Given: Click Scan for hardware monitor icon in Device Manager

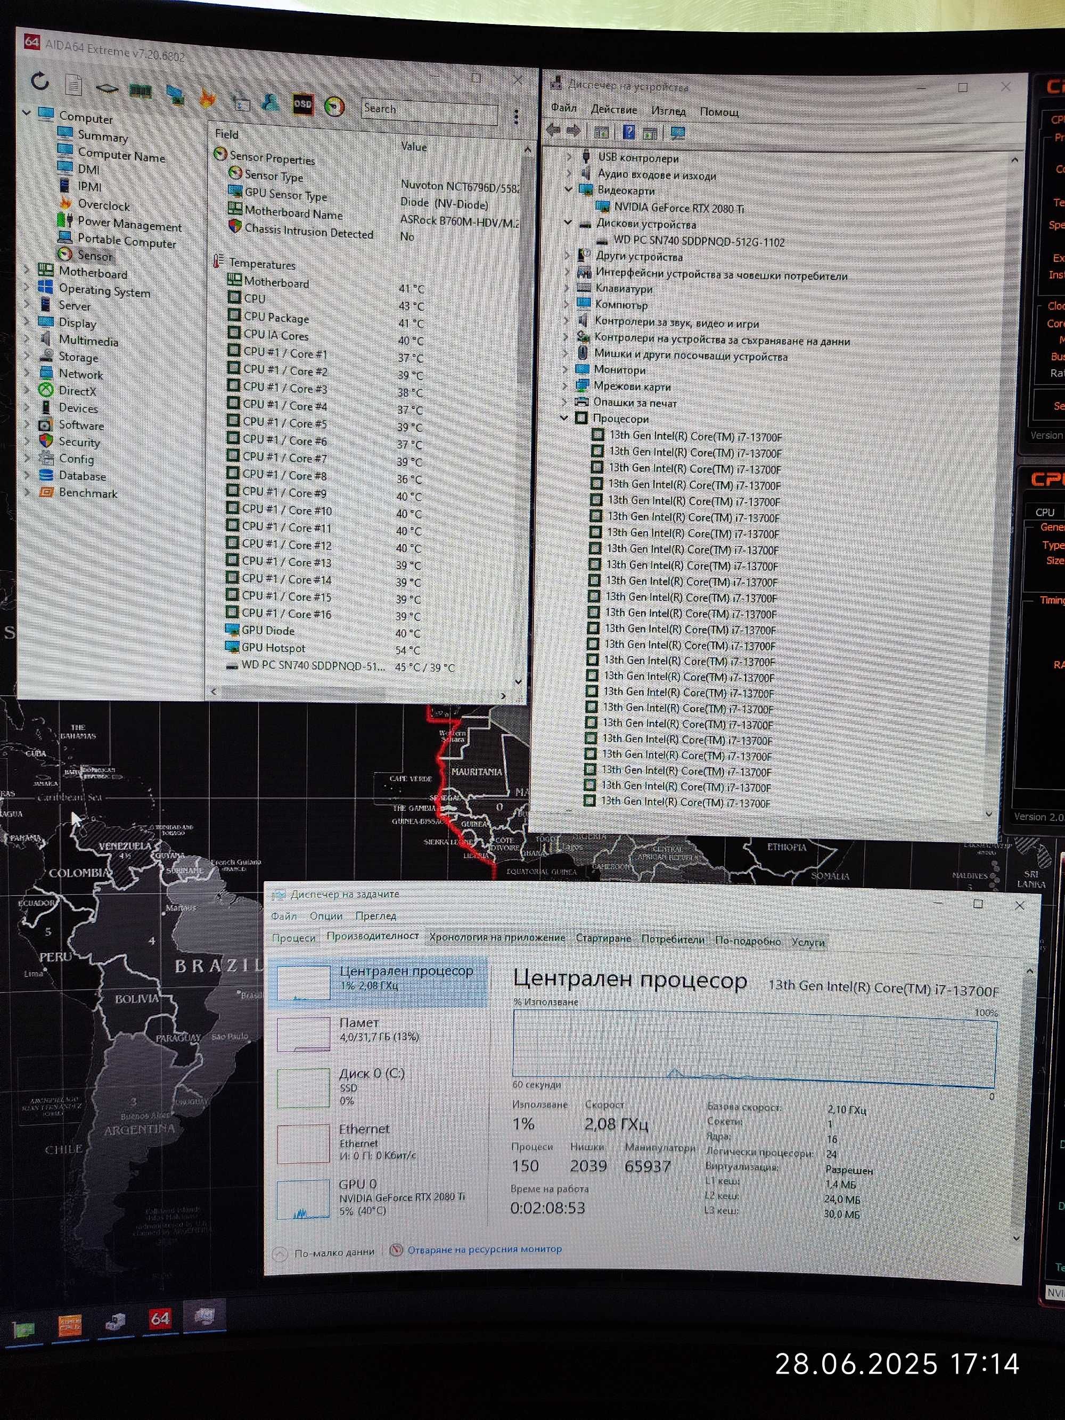Looking at the screenshot, I should tap(678, 134).
